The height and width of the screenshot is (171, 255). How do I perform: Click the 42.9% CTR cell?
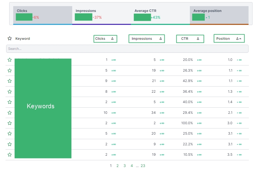tap(188, 81)
